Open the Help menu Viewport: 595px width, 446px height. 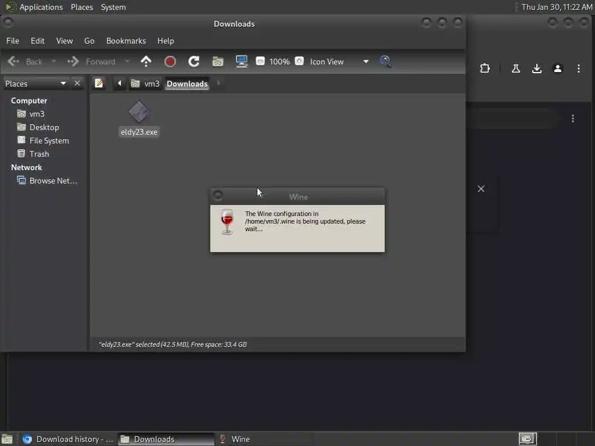coord(166,41)
